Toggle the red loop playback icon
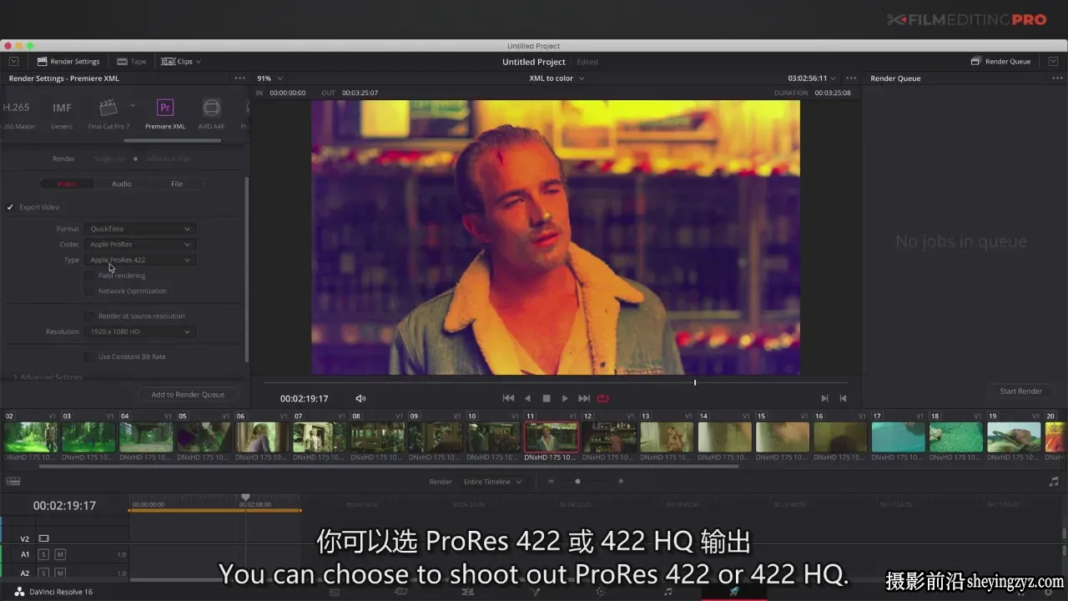Viewport: 1068px width, 601px height. (602, 399)
